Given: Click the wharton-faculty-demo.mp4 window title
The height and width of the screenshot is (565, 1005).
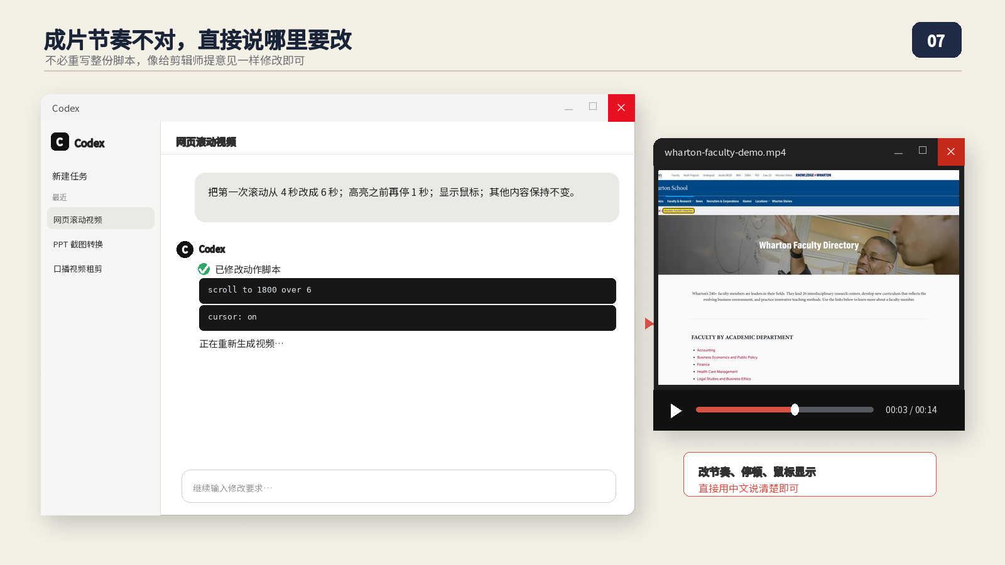Looking at the screenshot, I should pos(725,153).
